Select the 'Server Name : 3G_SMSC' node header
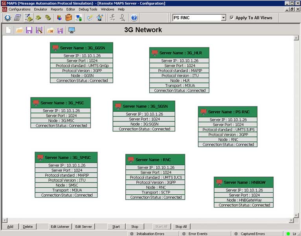Image resolution: width=301 pixels, height=236 pixels. click(x=66, y=158)
